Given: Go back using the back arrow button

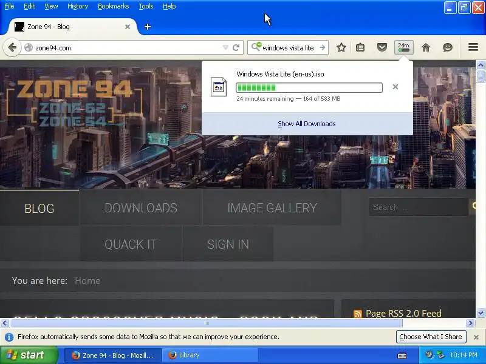Looking at the screenshot, I should (x=12, y=48).
